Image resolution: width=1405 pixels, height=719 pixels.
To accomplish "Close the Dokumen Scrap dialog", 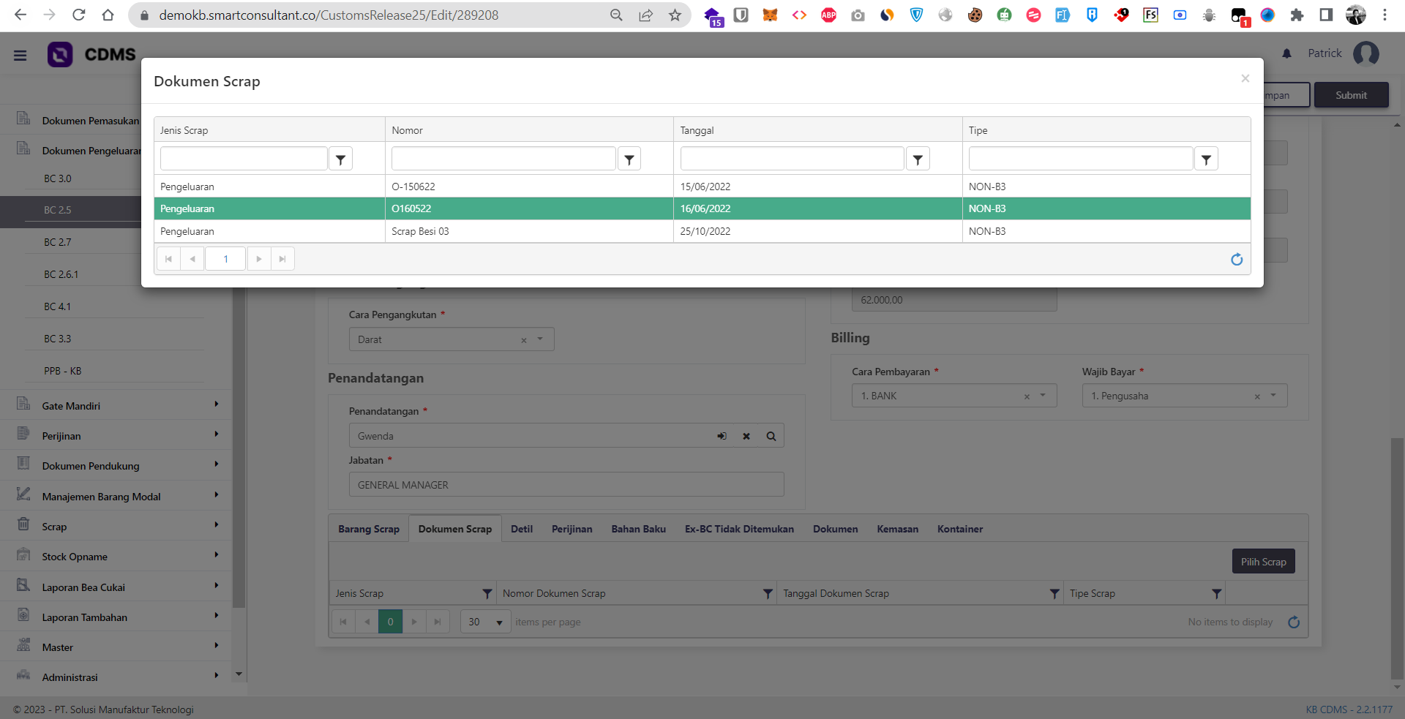I will point(1245,78).
